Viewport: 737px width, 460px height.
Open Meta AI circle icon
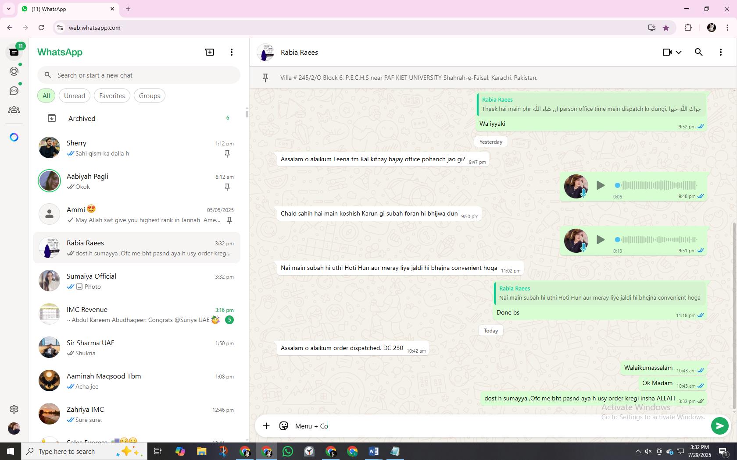tap(14, 138)
